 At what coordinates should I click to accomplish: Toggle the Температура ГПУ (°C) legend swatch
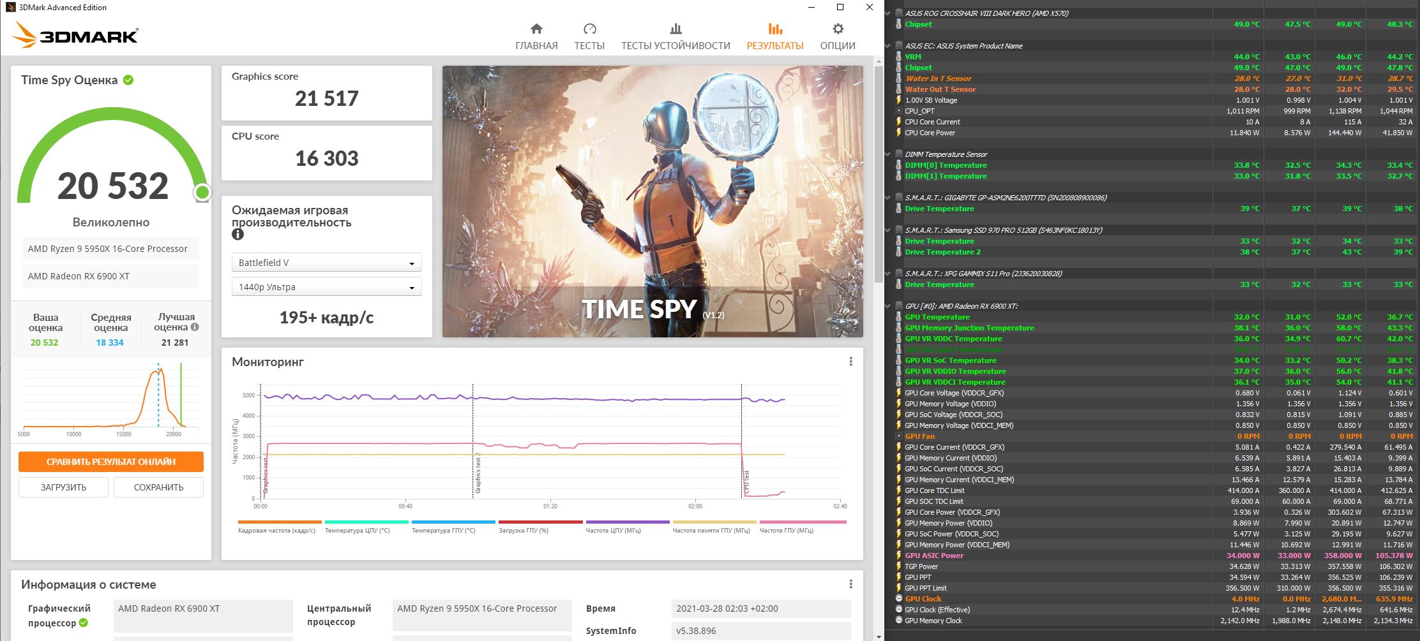[x=453, y=522]
